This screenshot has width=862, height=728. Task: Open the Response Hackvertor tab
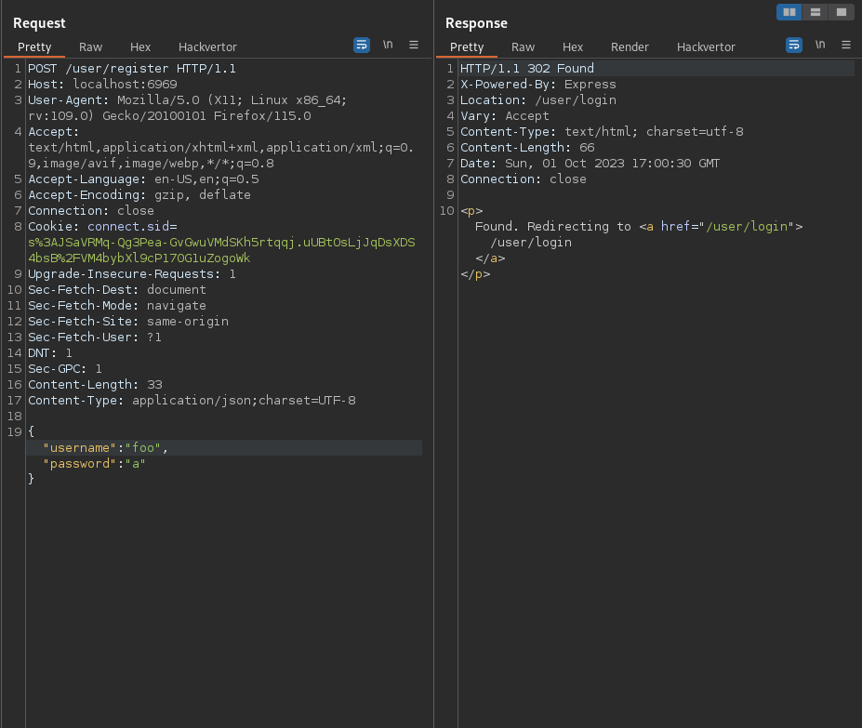(706, 47)
